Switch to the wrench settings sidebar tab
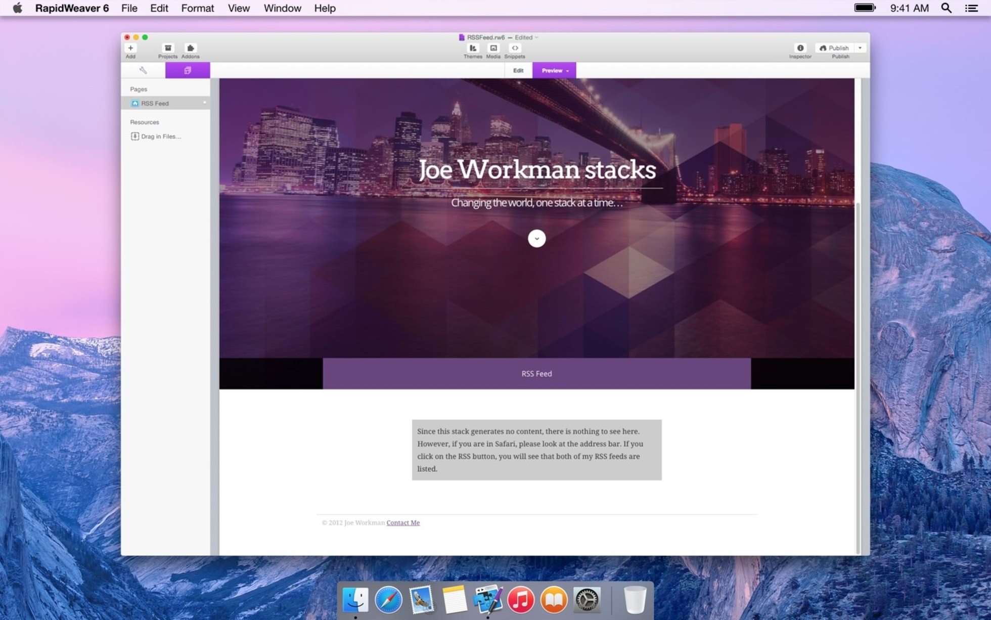 tap(143, 70)
